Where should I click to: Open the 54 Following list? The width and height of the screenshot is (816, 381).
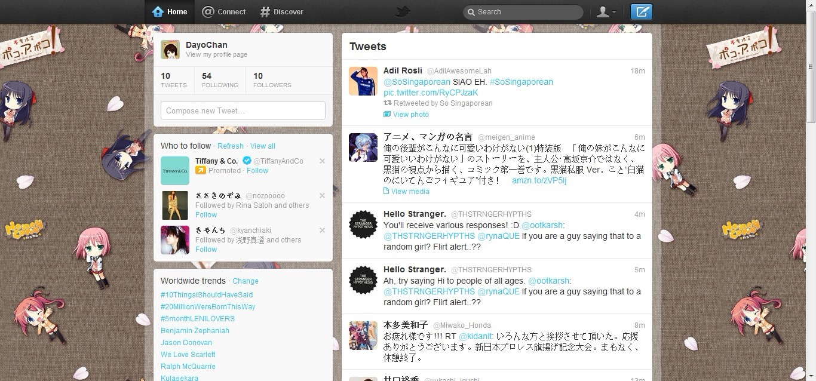(220, 80)
